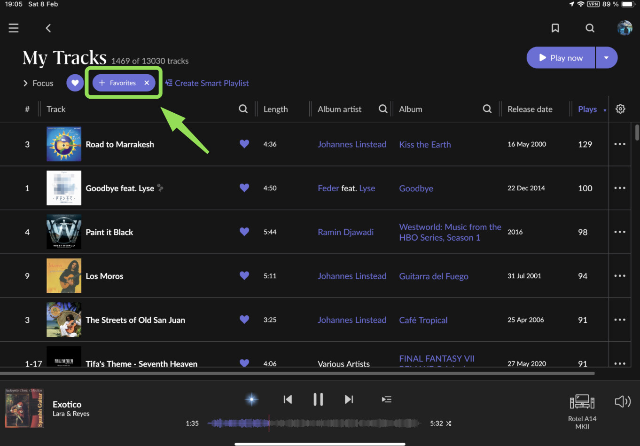
Task: Open track column settings gear
Action: tap(620, 109)
